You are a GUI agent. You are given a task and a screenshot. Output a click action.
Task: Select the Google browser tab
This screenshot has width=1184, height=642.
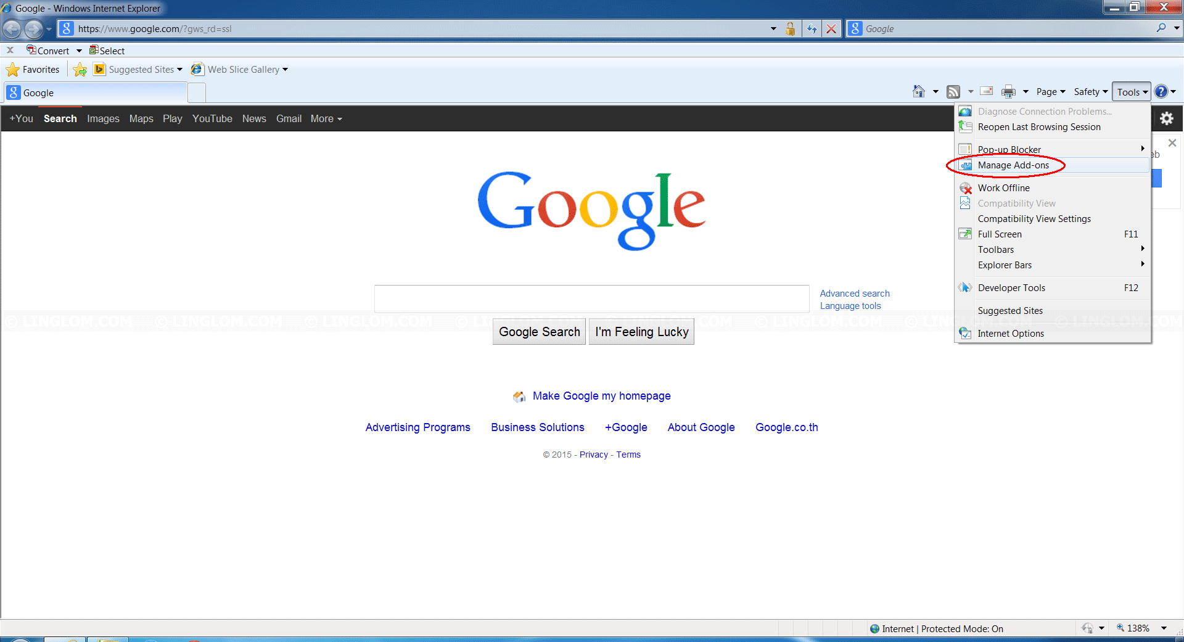click(96, 93)
